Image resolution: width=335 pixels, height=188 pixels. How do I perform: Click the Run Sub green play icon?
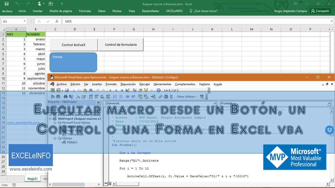click(110, 91)
